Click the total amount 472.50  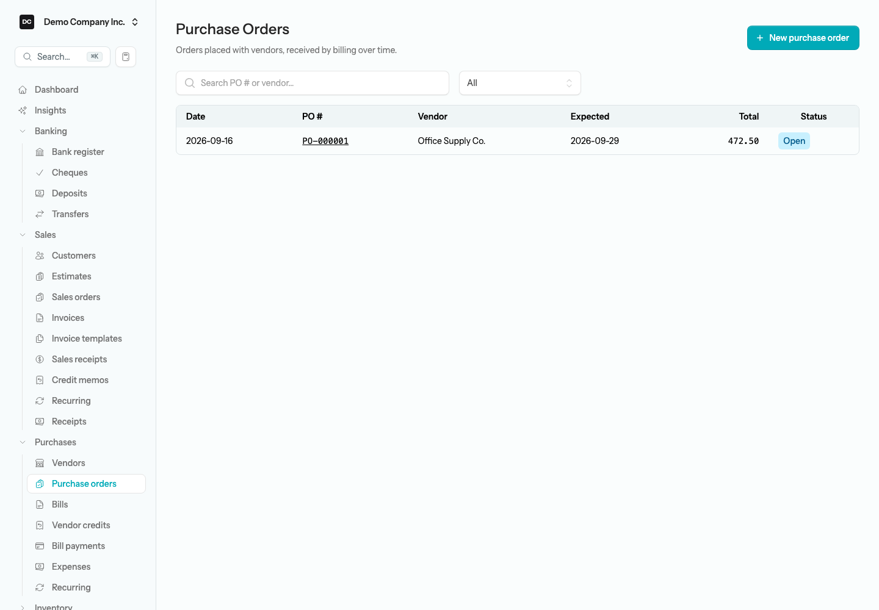coord(743,141)
